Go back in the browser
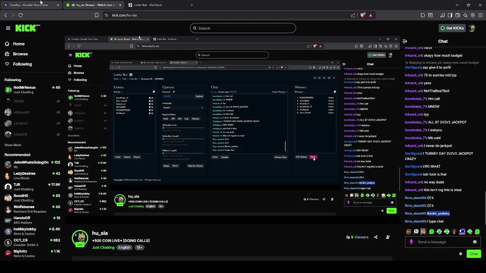The height and width of the screenshot is (273, 486). (6, 15)
